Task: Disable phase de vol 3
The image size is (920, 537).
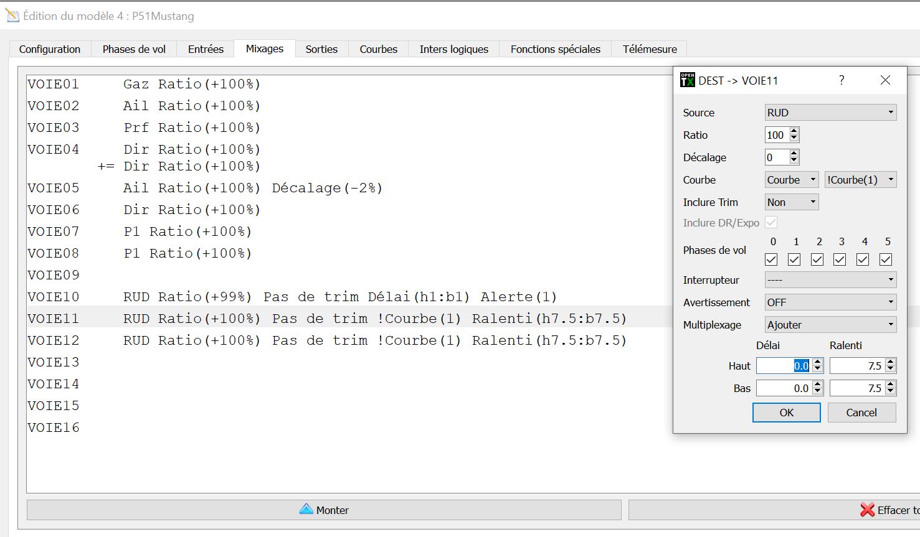Action: pyautogui.click(x=840, y=259)
